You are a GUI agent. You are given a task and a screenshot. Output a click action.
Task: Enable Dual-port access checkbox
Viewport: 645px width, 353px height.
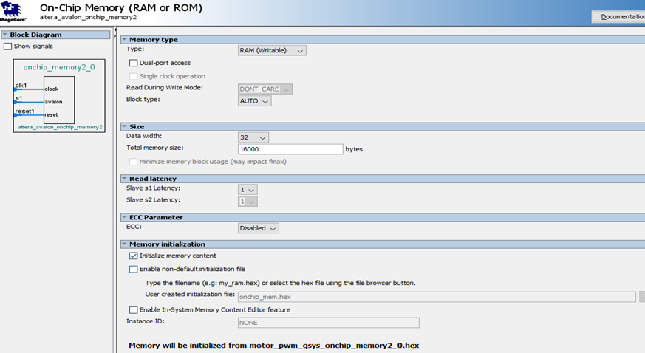(134, 64)
